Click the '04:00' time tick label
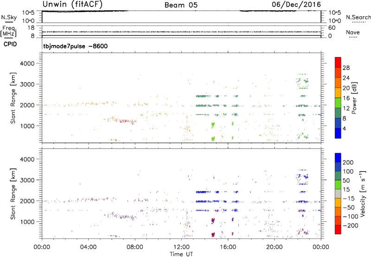 pos(88,247)
